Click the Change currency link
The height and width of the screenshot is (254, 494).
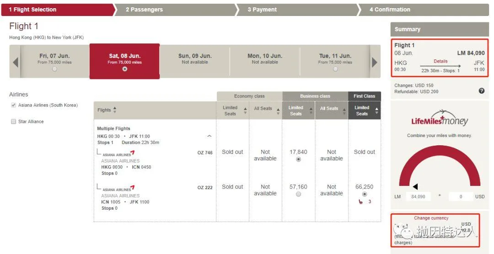click(x=431, y=218)
